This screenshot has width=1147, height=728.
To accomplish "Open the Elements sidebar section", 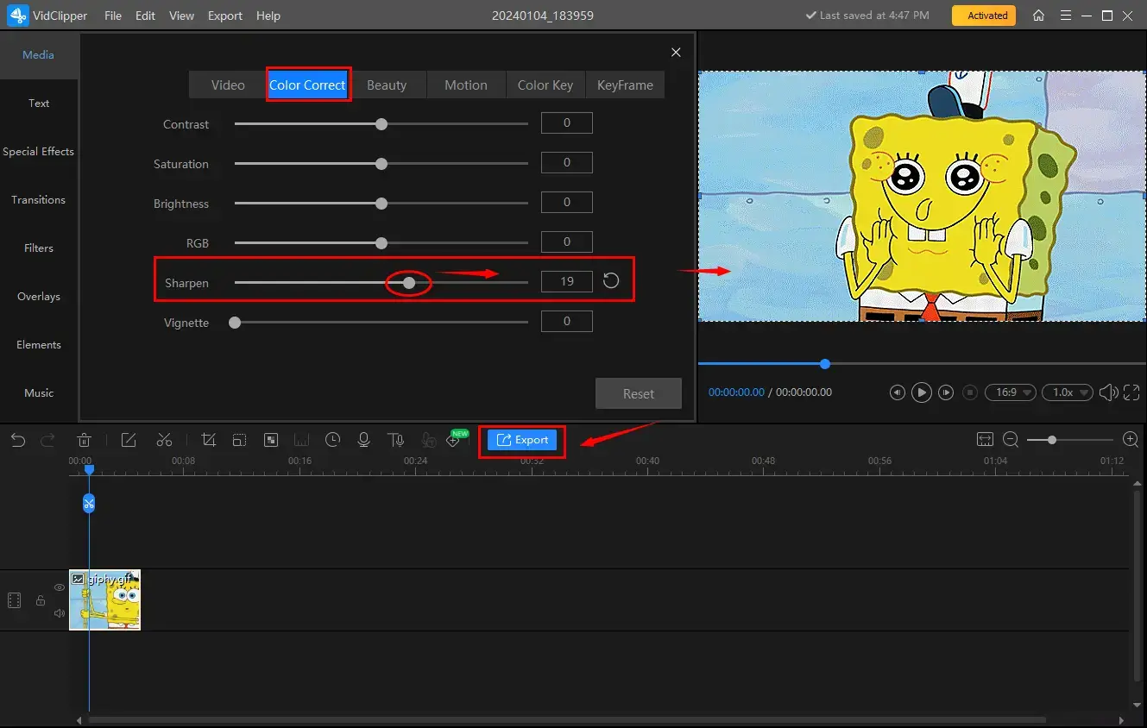I will pyautogui.click(x=39, y=344).
